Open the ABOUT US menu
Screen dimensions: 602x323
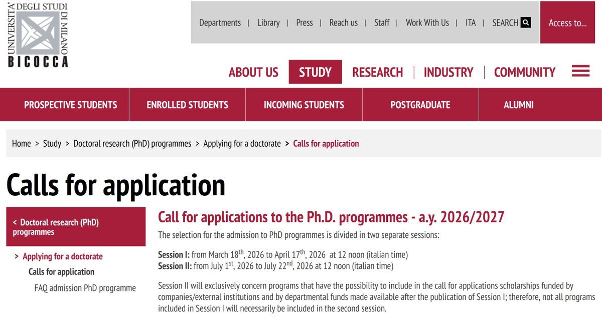pos(253,72)
